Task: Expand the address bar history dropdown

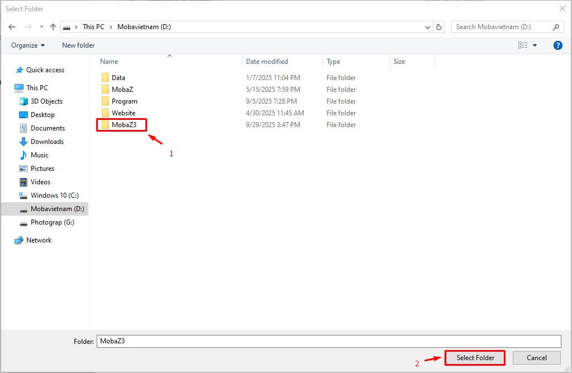Action: click(428, 27)
